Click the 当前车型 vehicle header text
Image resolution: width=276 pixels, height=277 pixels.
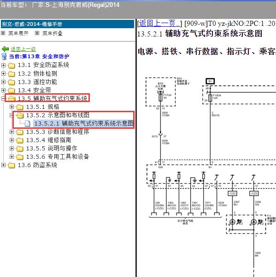pos(60,5)
